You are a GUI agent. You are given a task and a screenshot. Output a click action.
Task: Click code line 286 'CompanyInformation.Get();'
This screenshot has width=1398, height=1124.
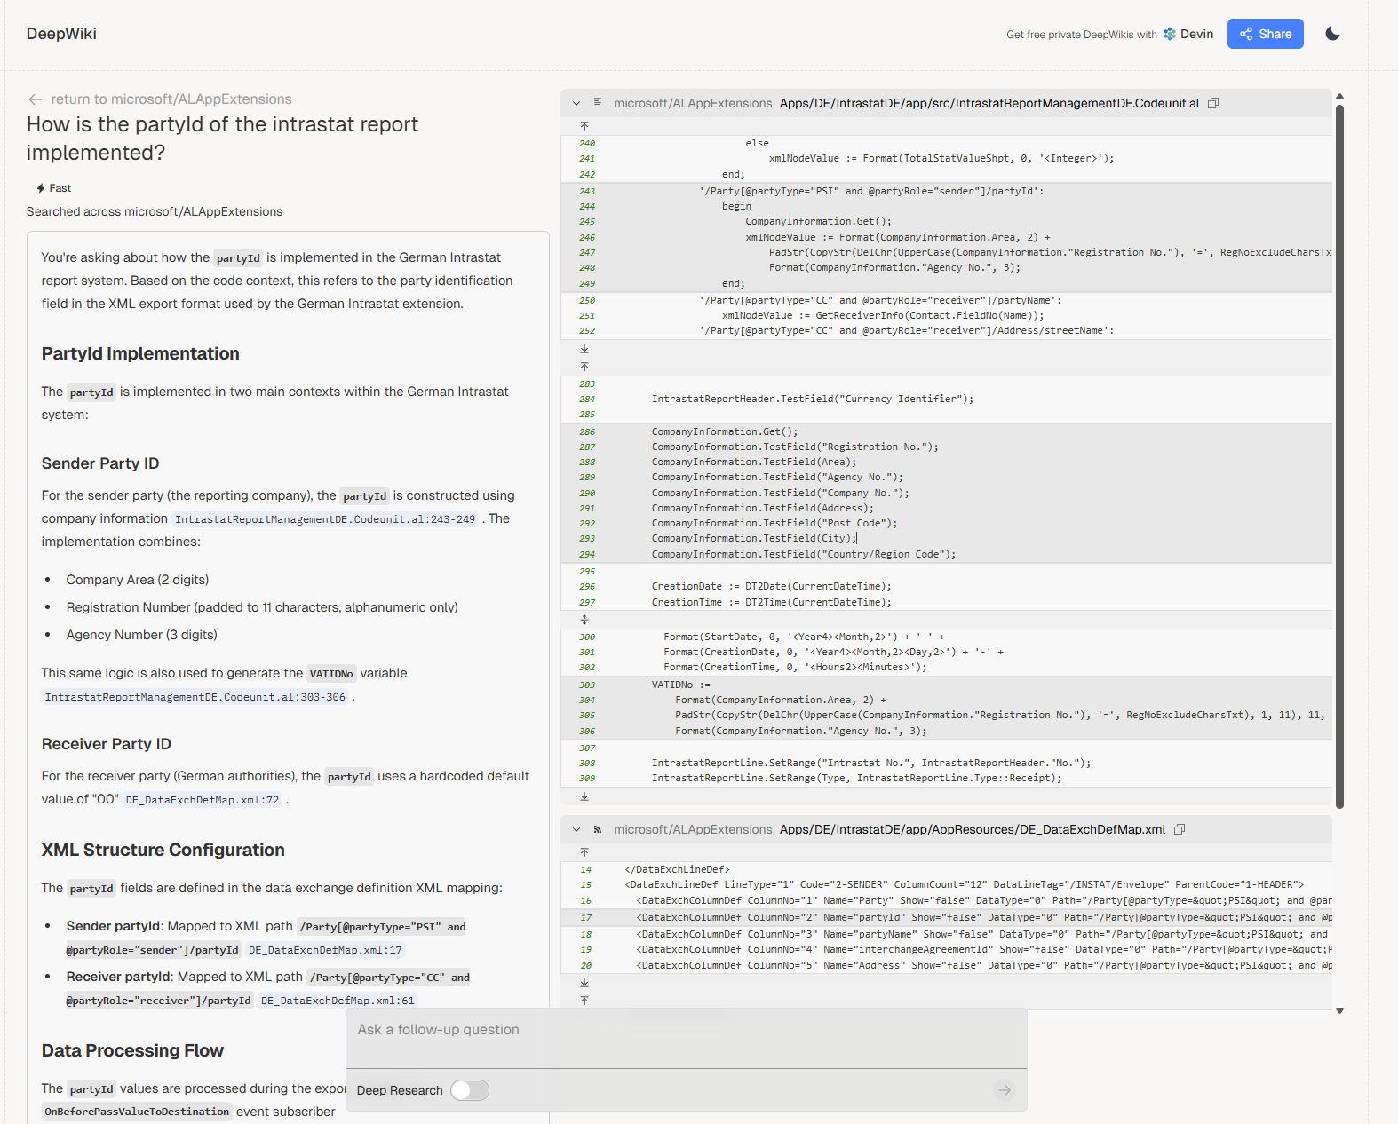coord(725,431)
